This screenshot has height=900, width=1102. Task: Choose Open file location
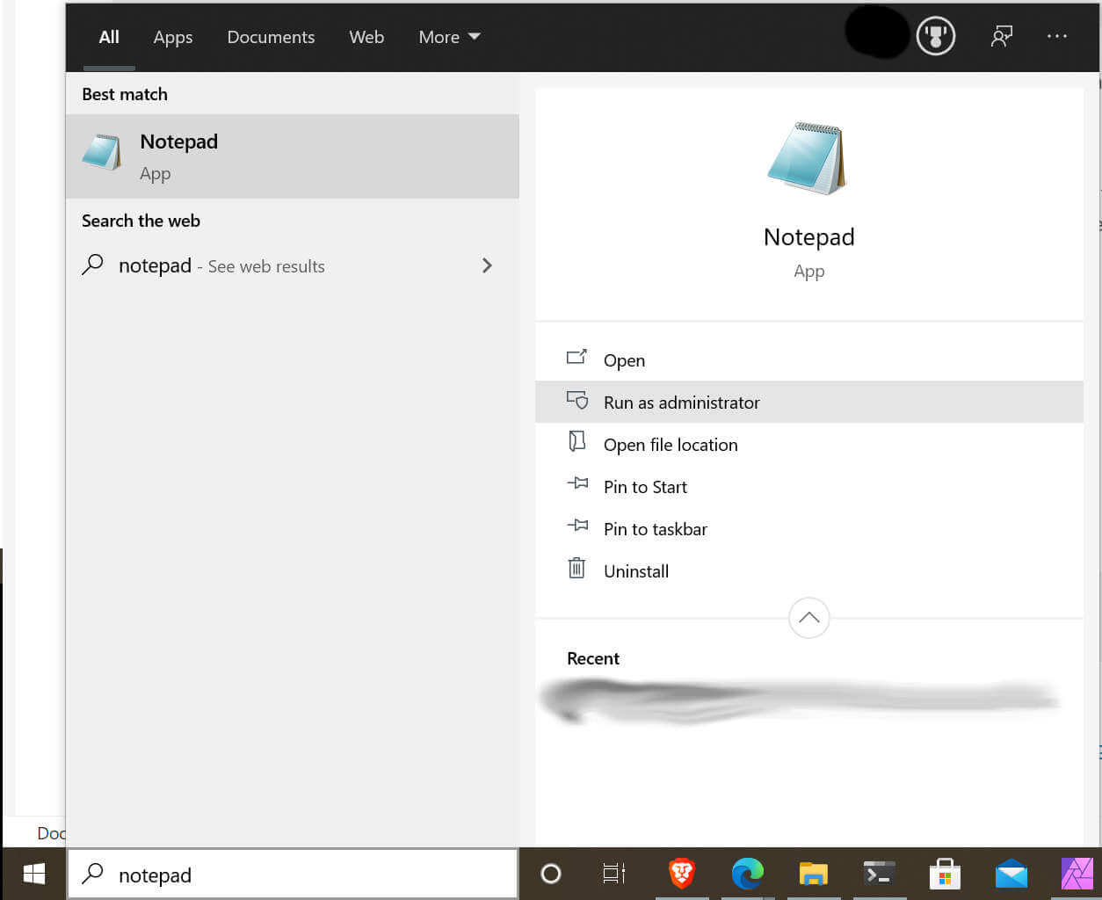click(x=809, y=444)
